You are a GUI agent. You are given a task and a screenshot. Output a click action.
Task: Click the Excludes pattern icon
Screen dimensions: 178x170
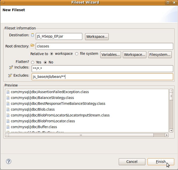(x=10, y=75)
